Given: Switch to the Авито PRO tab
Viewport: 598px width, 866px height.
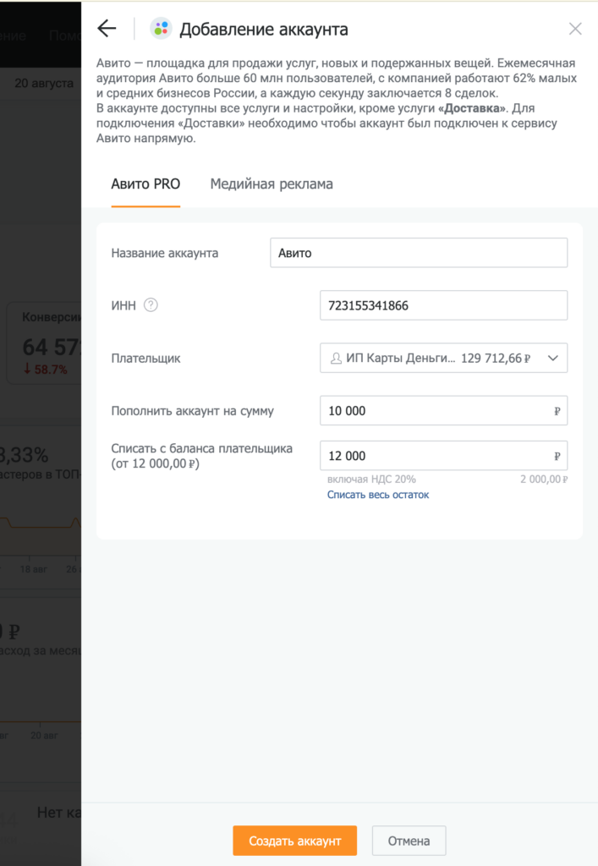Looking at the screenshot, I should coord(145,184).
